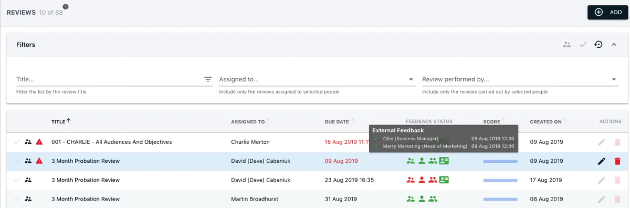The width and height of the screenshot is (630, 208).
Task: Click group icon on review due 23 Aug 2019
Action: [x=28, y=180]
